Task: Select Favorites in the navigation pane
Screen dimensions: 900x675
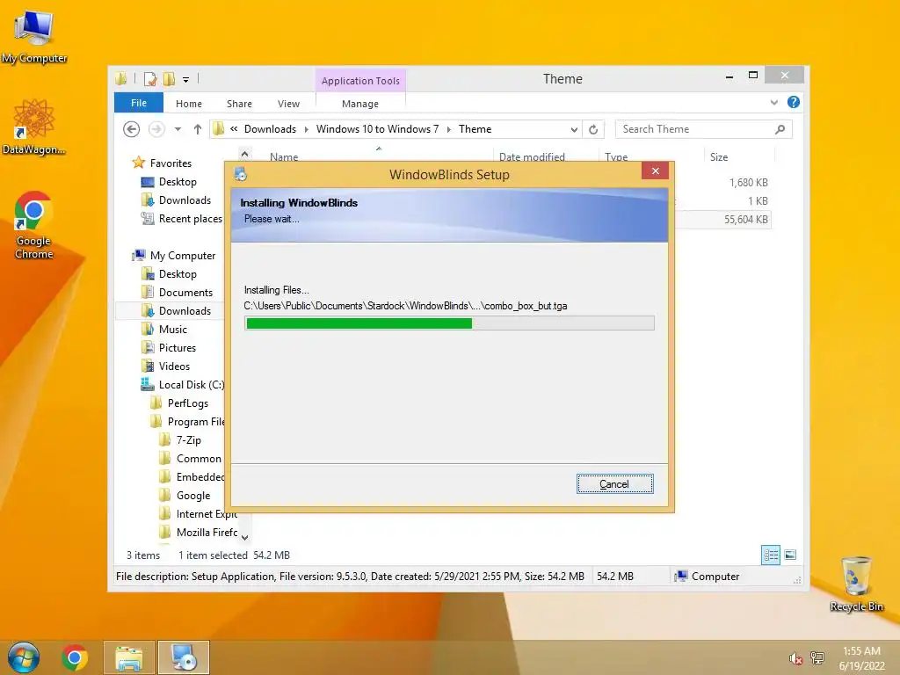Action: tap(171, 163)
